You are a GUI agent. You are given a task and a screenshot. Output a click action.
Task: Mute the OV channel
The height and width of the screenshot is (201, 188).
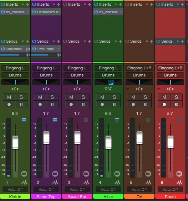[x=133, y=97]
